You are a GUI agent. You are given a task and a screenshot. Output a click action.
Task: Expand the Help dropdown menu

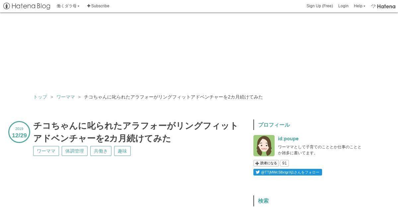pos(359,6)
